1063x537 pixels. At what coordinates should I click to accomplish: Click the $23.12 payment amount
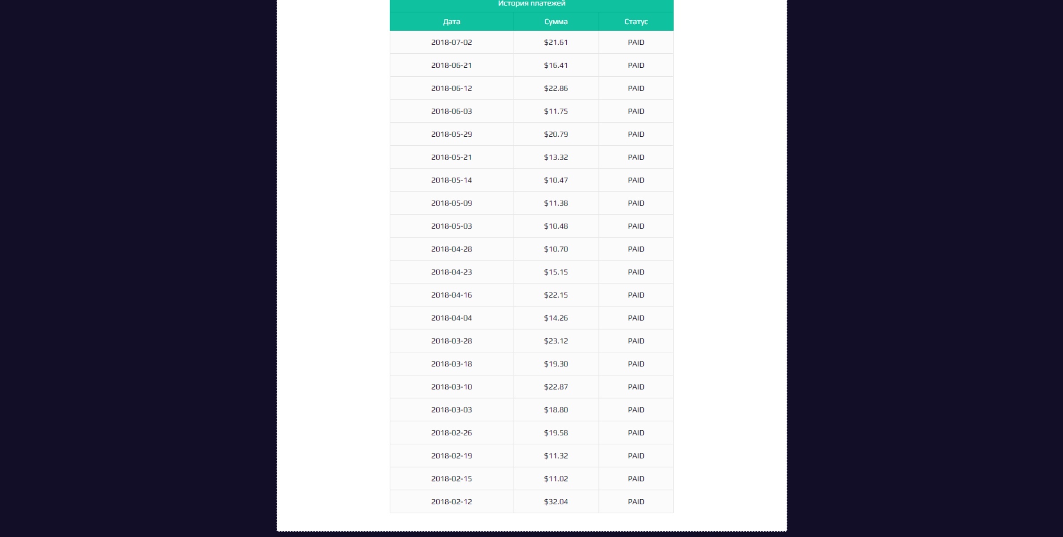pyautogui.click(x=555, y=341)
